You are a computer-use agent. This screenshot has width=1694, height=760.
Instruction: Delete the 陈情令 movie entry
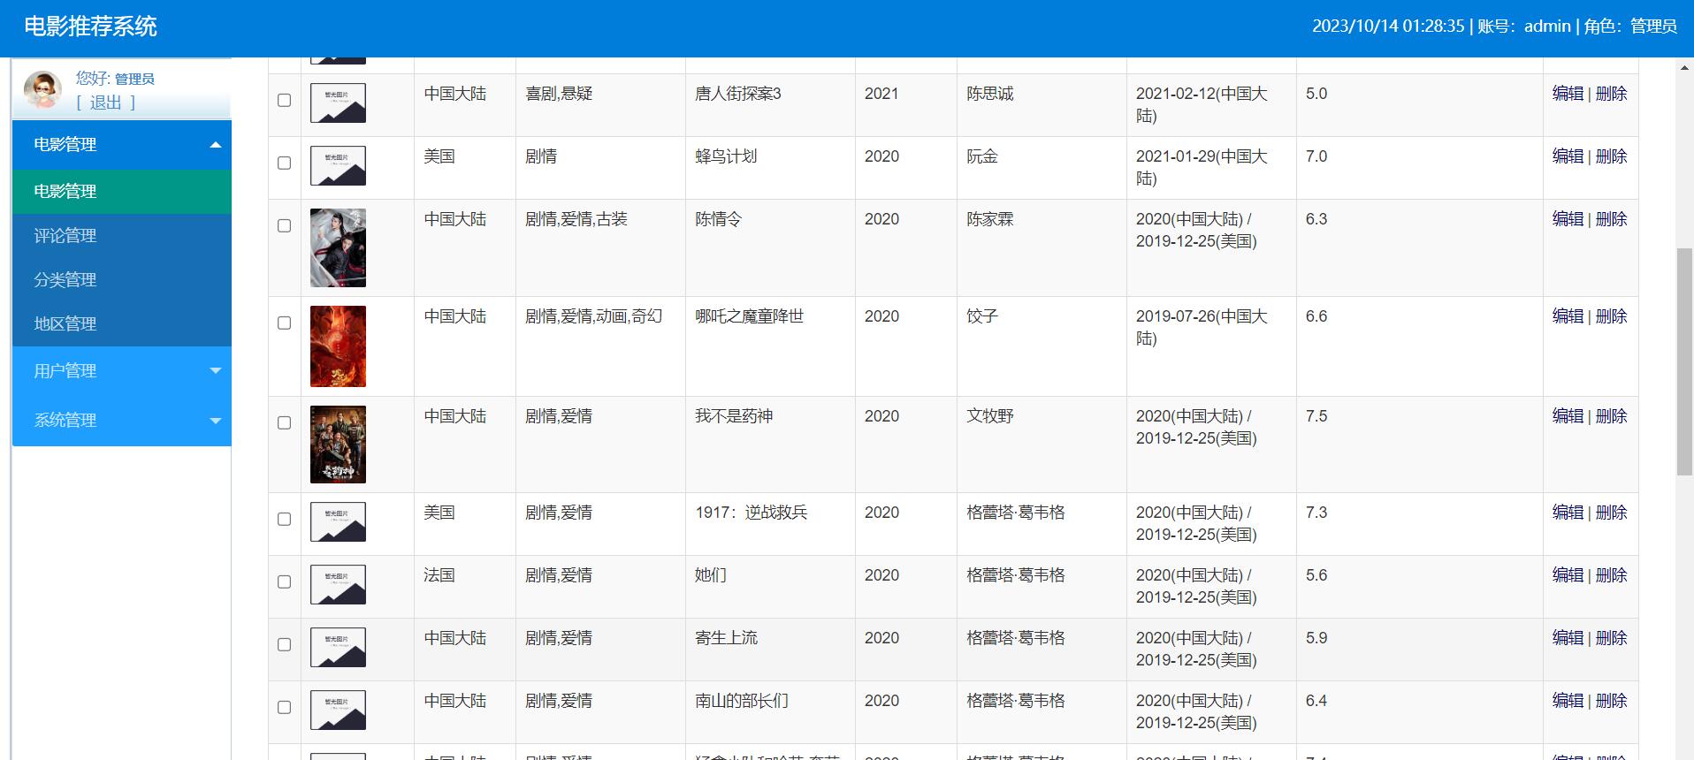pos(1611,219)
